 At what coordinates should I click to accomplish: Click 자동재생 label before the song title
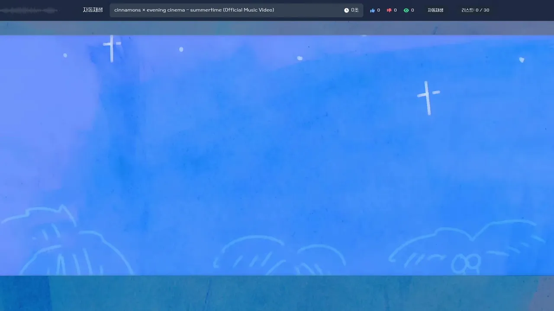point(93,10)
